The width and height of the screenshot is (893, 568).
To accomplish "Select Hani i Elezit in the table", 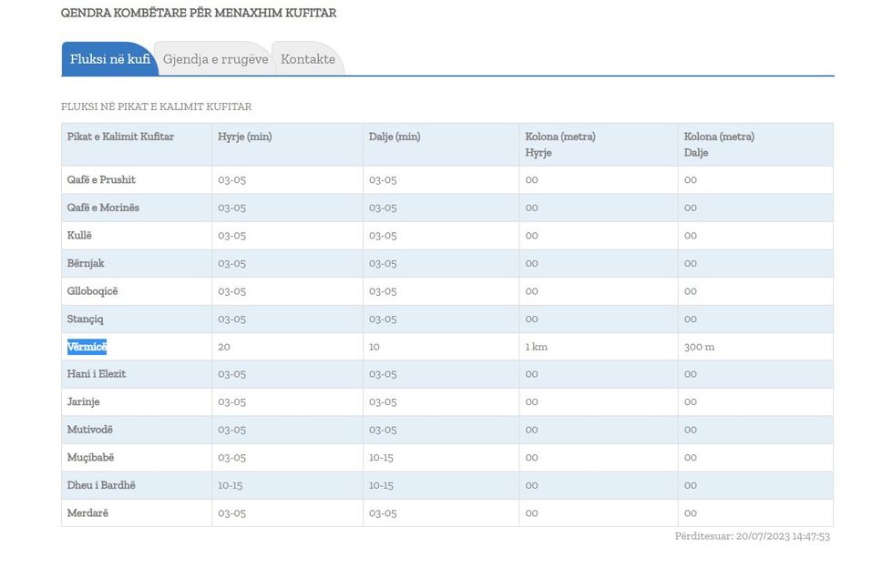I will click(97, 374).
